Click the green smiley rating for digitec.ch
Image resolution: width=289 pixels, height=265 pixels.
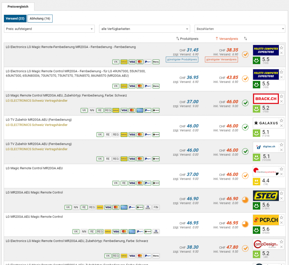pos(256,157)
